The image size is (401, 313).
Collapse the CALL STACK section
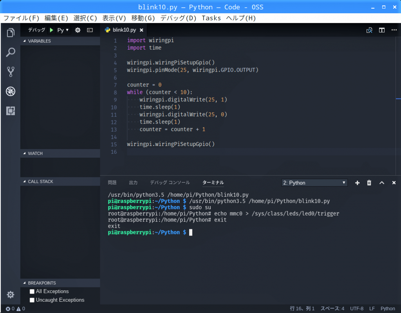[x=60, y=182]
